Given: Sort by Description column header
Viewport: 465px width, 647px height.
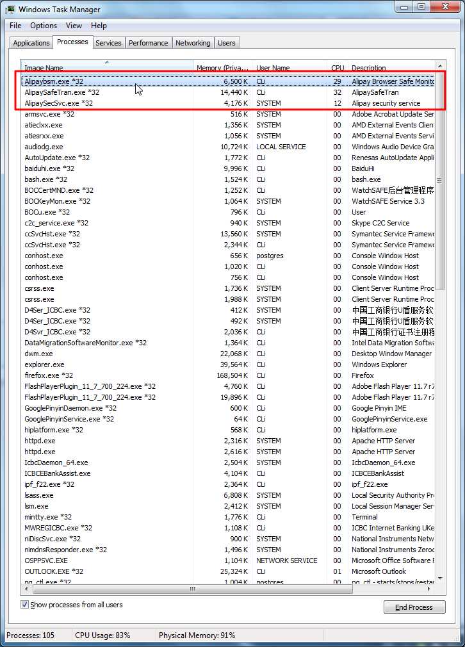Looking at the screenshot, I should click(391, 67).
